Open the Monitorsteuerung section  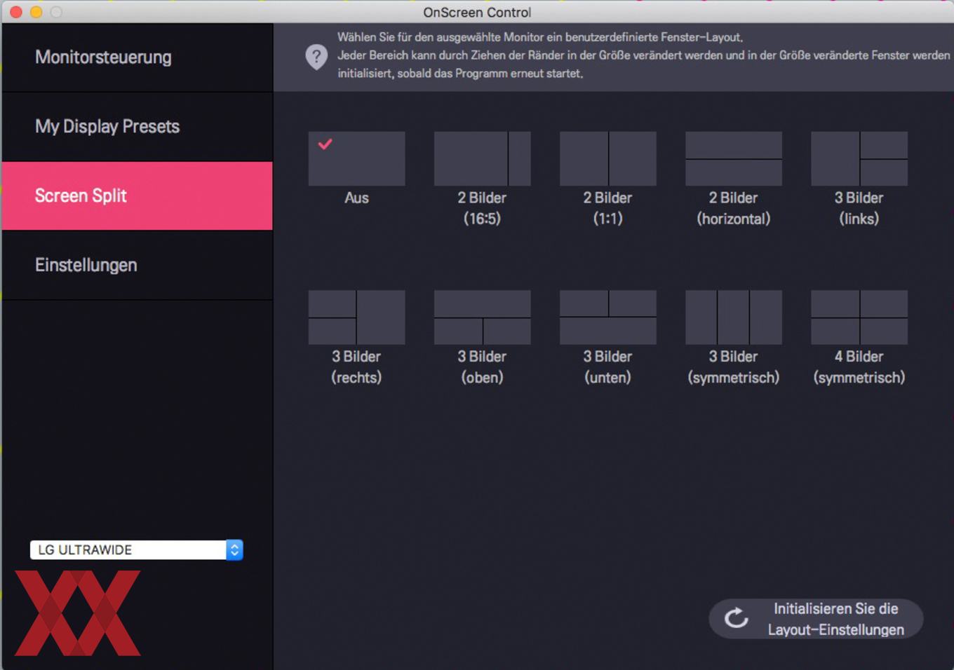click(x=137, y=57)
